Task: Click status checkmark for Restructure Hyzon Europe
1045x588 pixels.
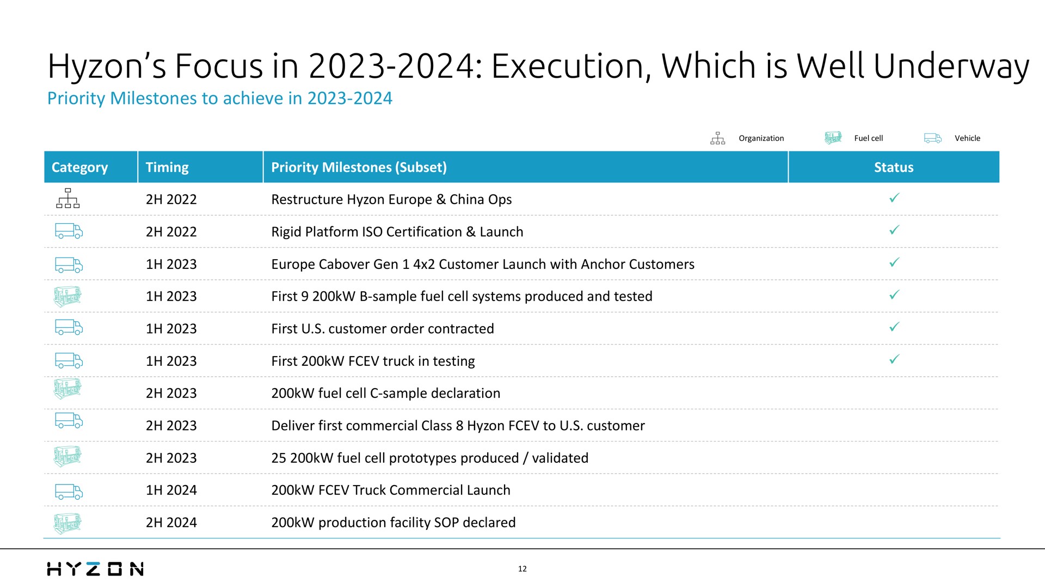Action: [x=894, y=198]
